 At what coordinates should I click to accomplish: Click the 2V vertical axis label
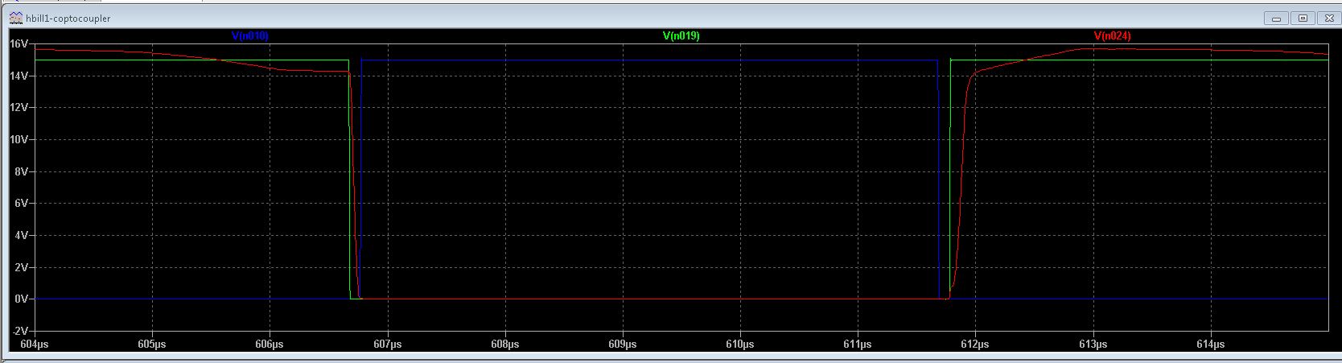pos(22,266)
